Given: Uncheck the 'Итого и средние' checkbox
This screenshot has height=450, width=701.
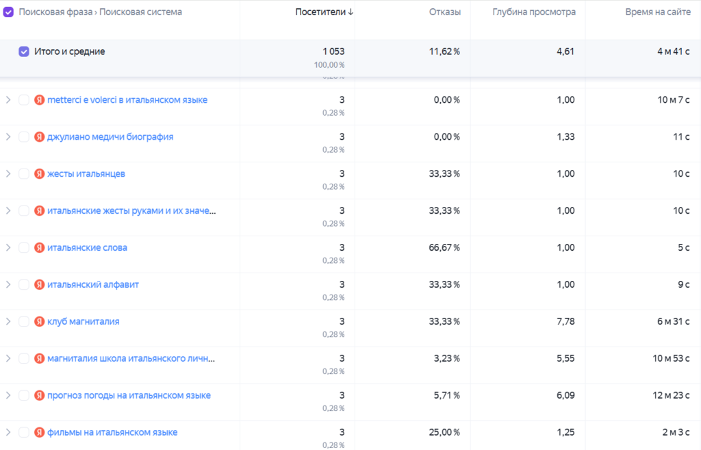Looking at the screenshot, I should (x=24, y=51).
